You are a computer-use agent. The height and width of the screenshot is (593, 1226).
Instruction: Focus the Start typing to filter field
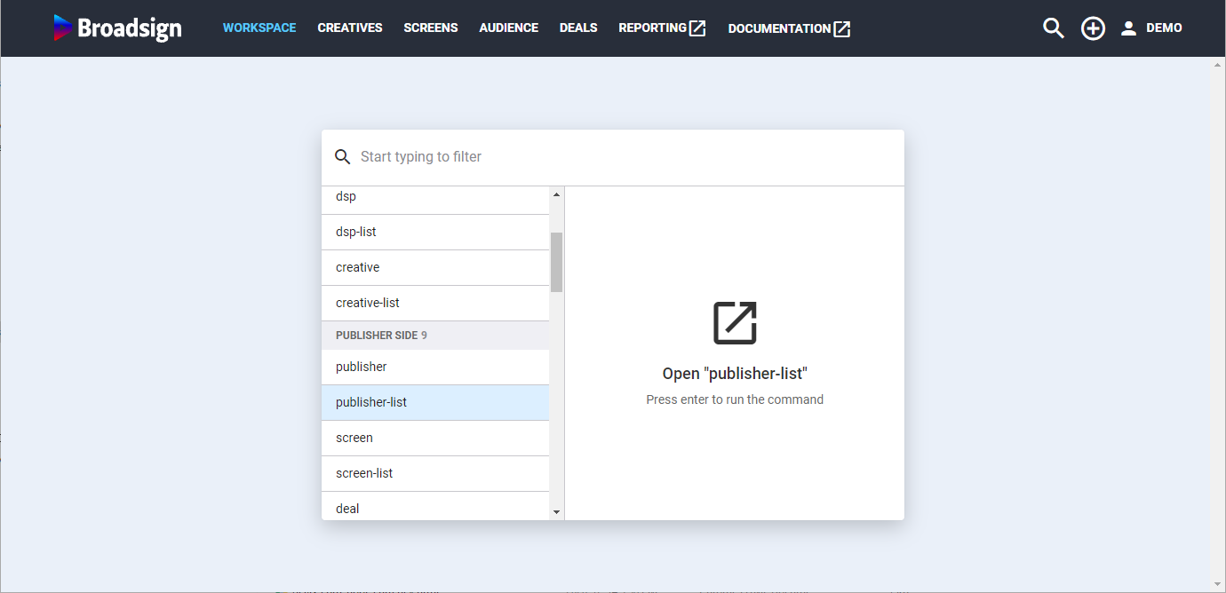pyautogui.click(x=622, y=157)
